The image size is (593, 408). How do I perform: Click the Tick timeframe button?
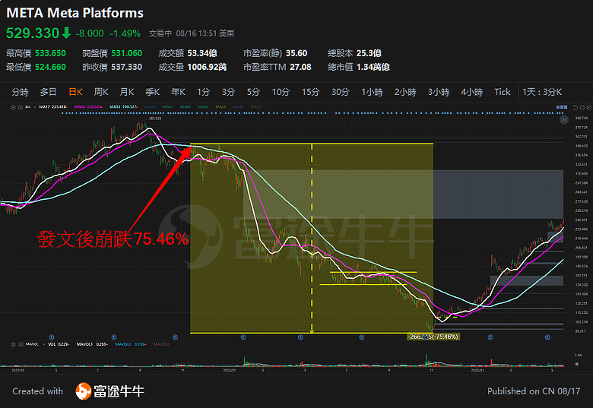pos(503,92)
